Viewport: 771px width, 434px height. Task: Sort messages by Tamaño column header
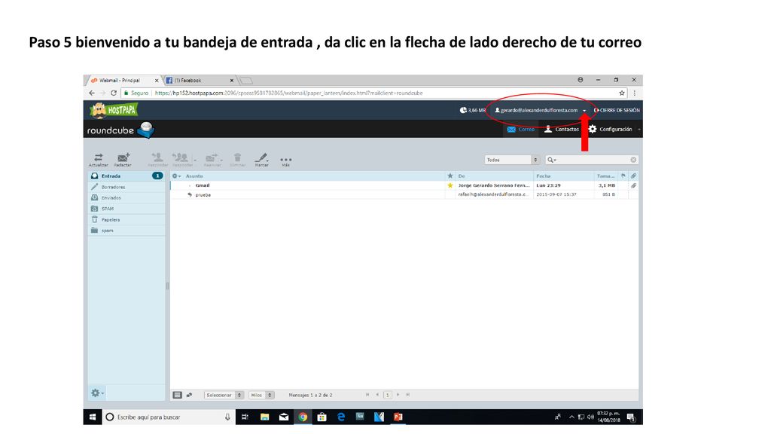coord(605,176)
